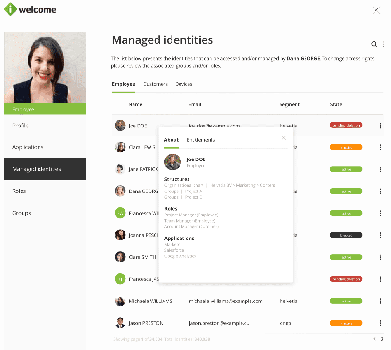391x350 pixels.
Task: Switch to the Customers tab
Action: coord(156,84)
